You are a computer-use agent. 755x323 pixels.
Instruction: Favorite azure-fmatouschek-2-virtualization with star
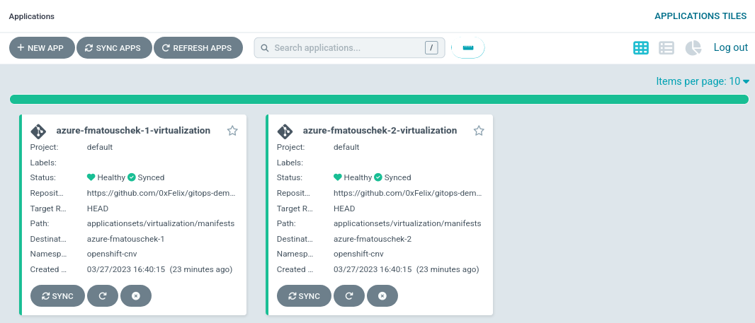point(479,131)
